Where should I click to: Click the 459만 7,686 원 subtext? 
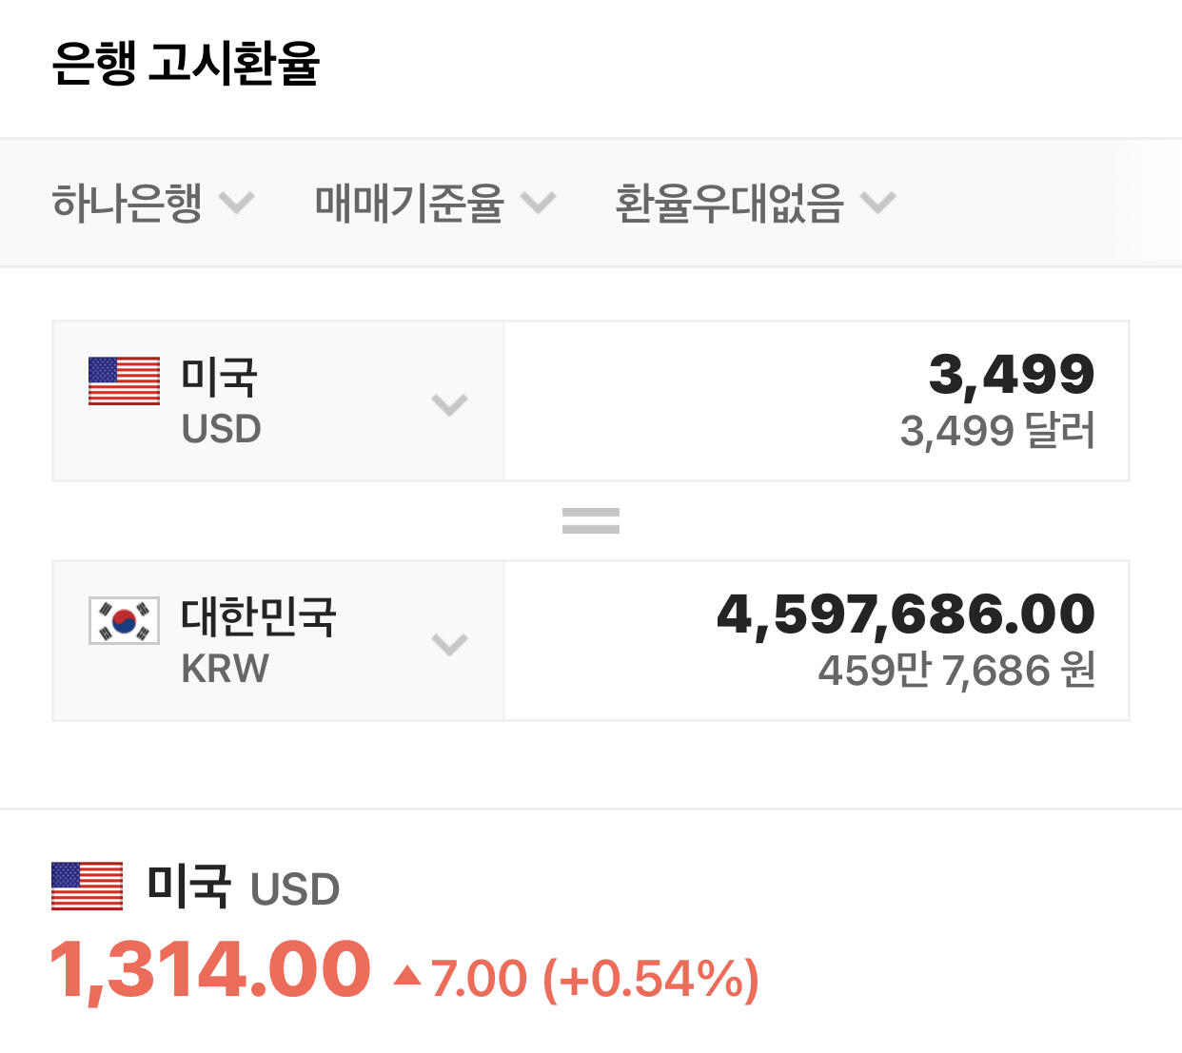pyautogui.click(x=956, y=670)
